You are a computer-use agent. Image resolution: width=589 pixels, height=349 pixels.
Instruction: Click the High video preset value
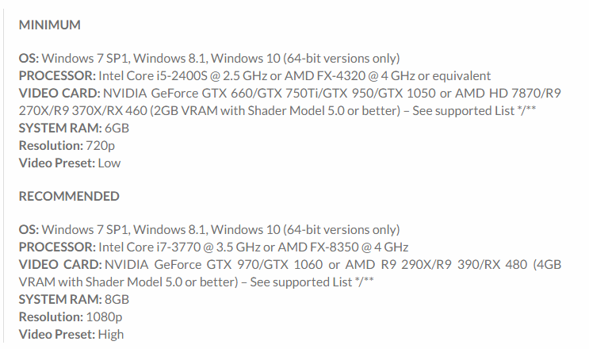pyautogui.click(x=111, y=335)
